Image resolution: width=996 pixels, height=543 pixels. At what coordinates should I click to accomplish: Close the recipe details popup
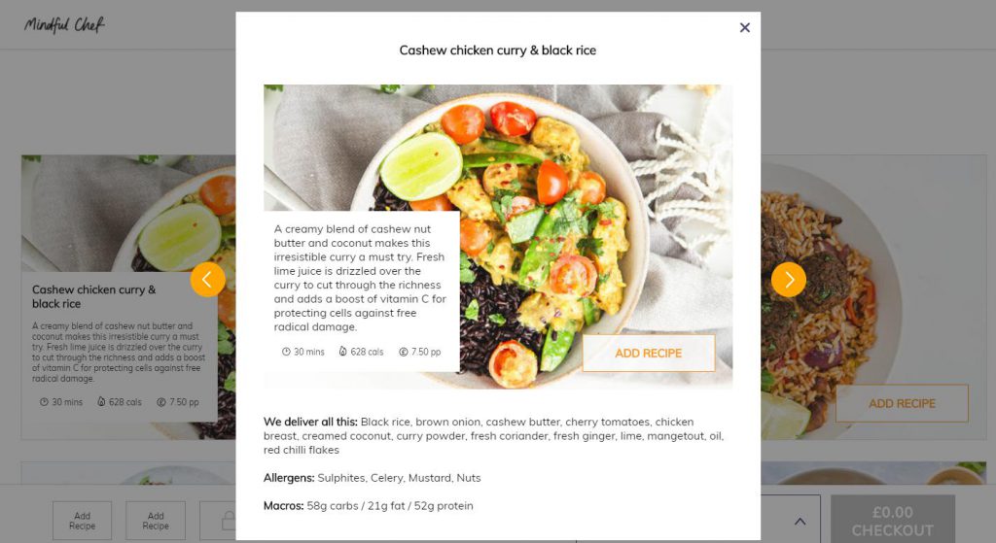(x=744, y=27)
